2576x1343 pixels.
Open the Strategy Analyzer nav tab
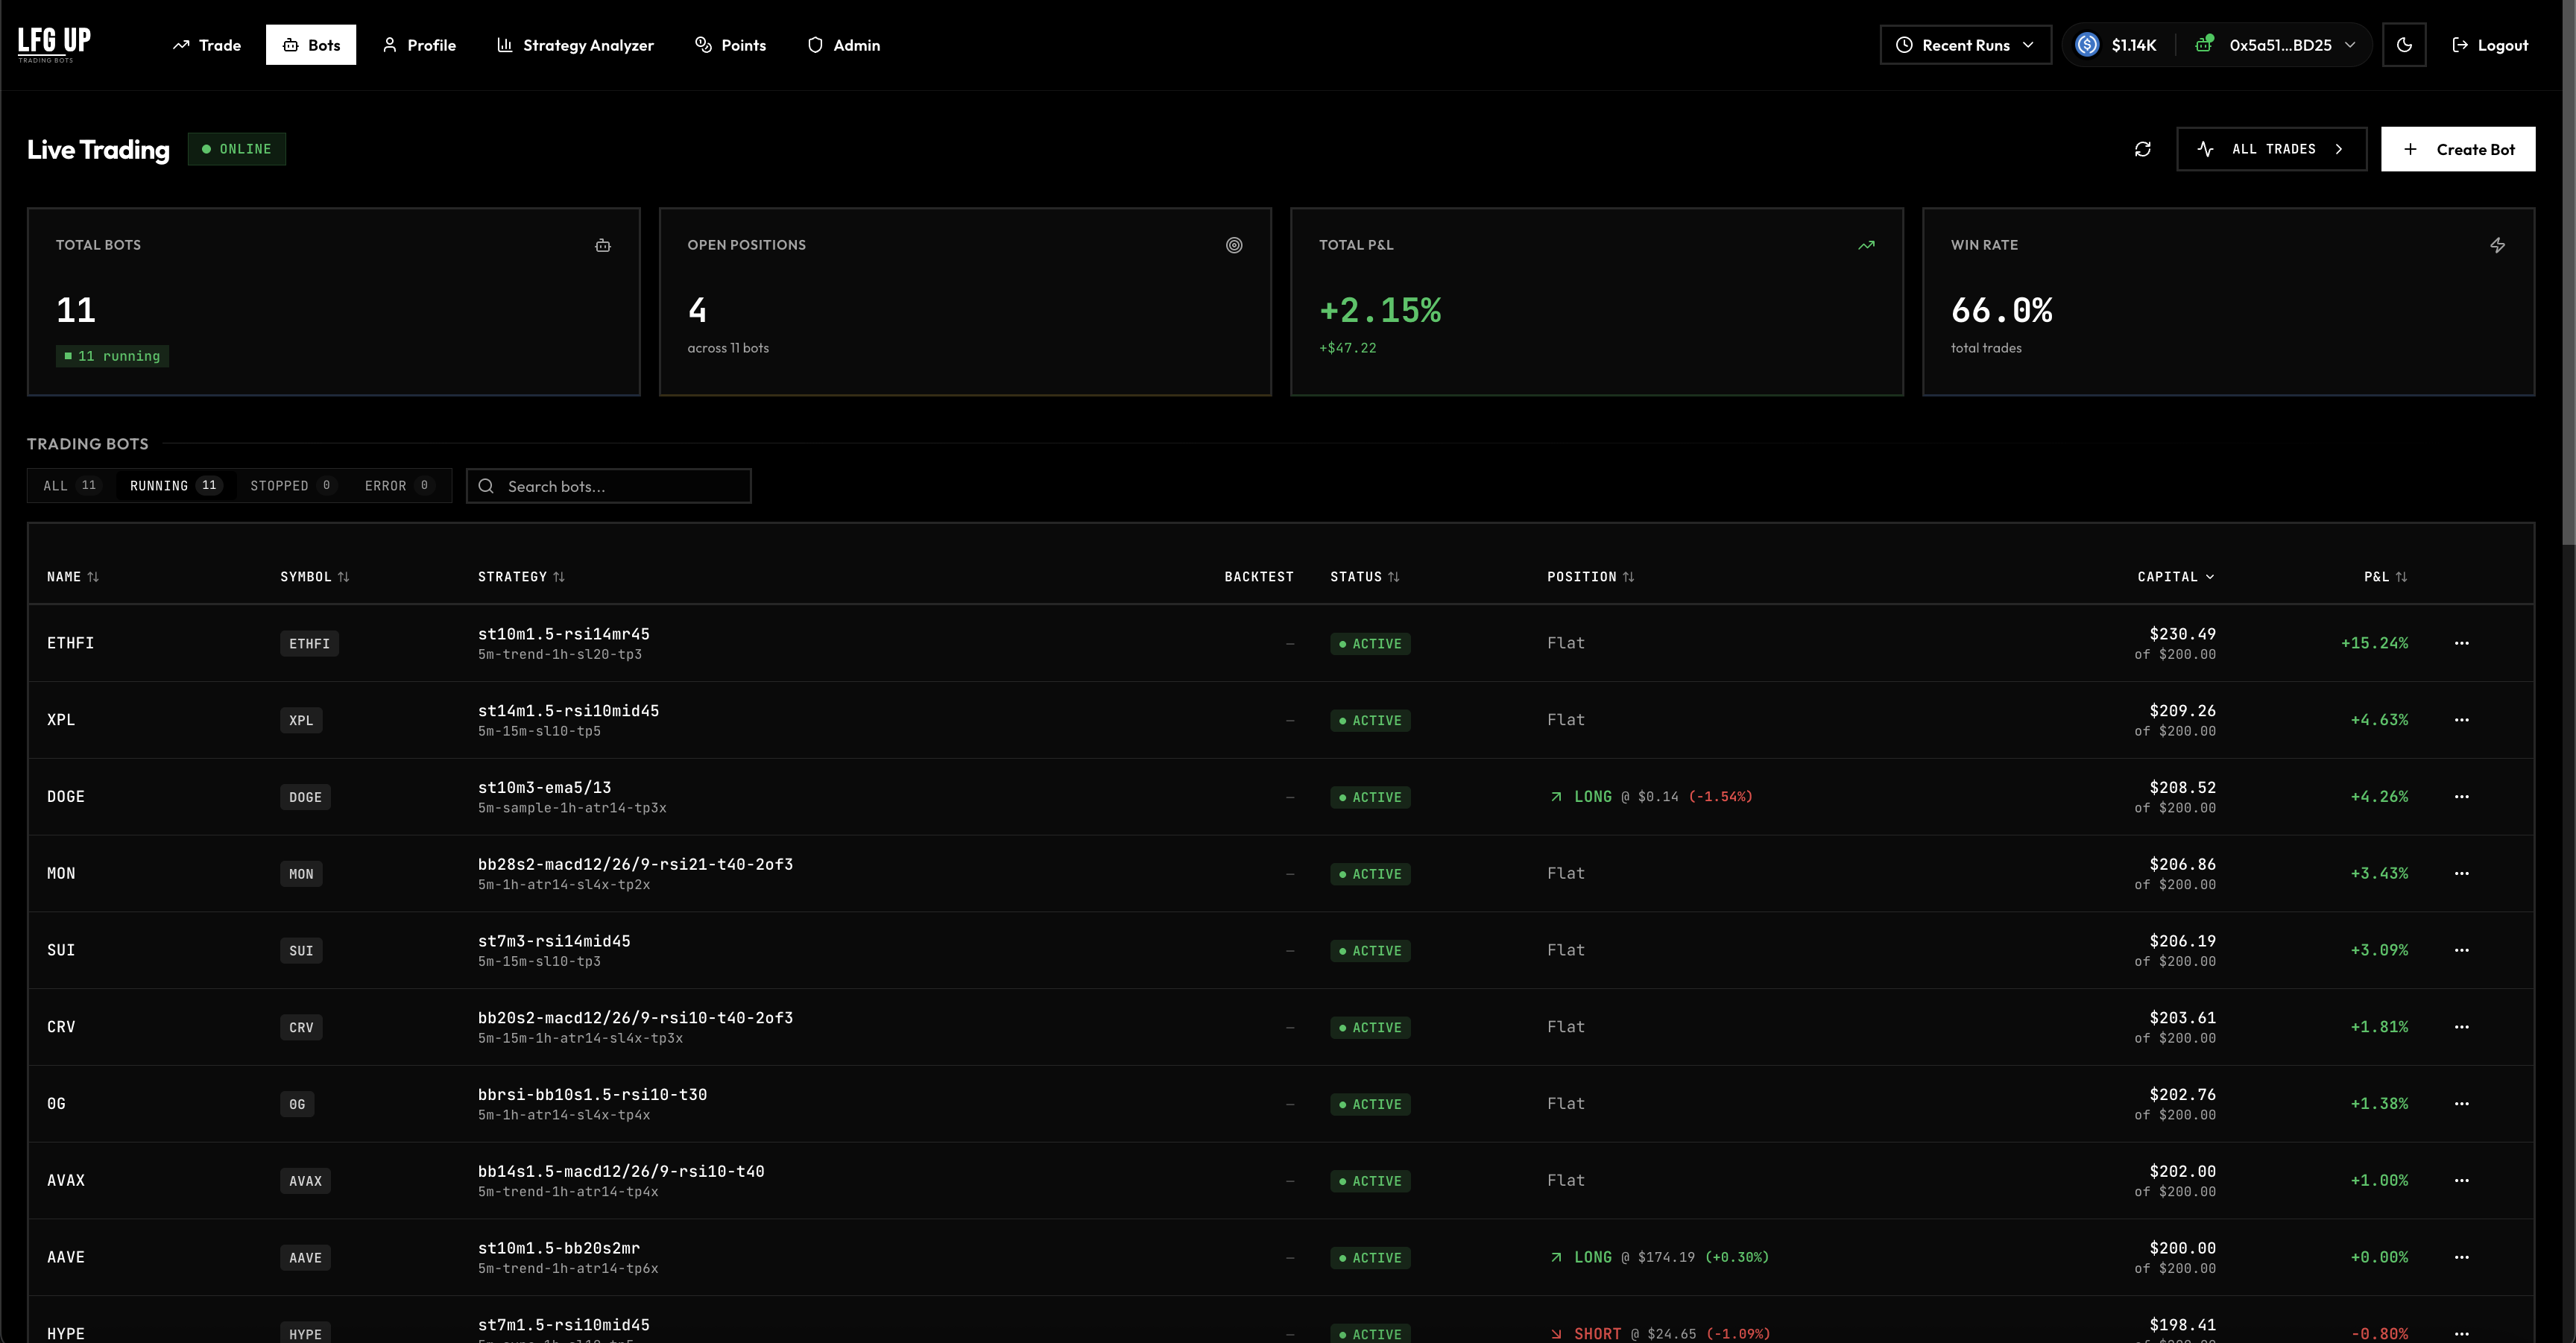pos(575,45)
